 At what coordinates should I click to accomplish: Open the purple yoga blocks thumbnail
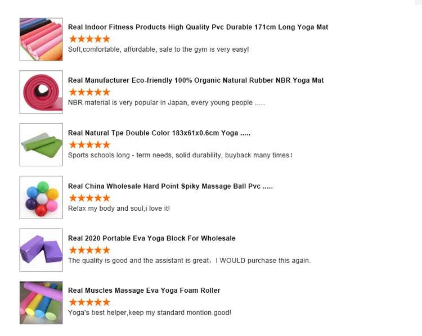point(41,250)
